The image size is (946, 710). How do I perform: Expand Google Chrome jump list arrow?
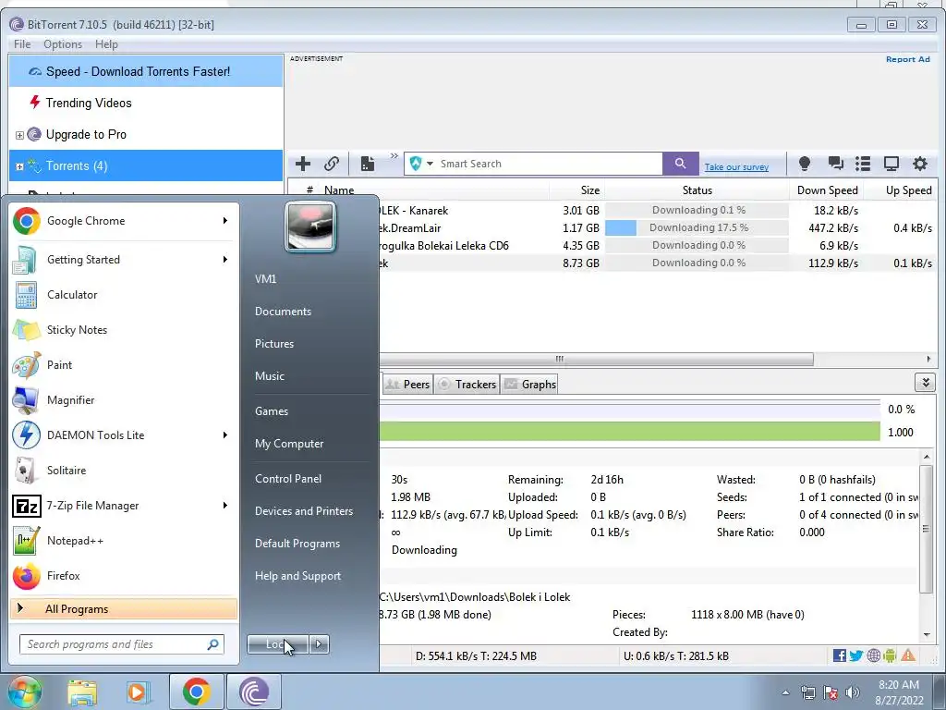pos(225,221)
